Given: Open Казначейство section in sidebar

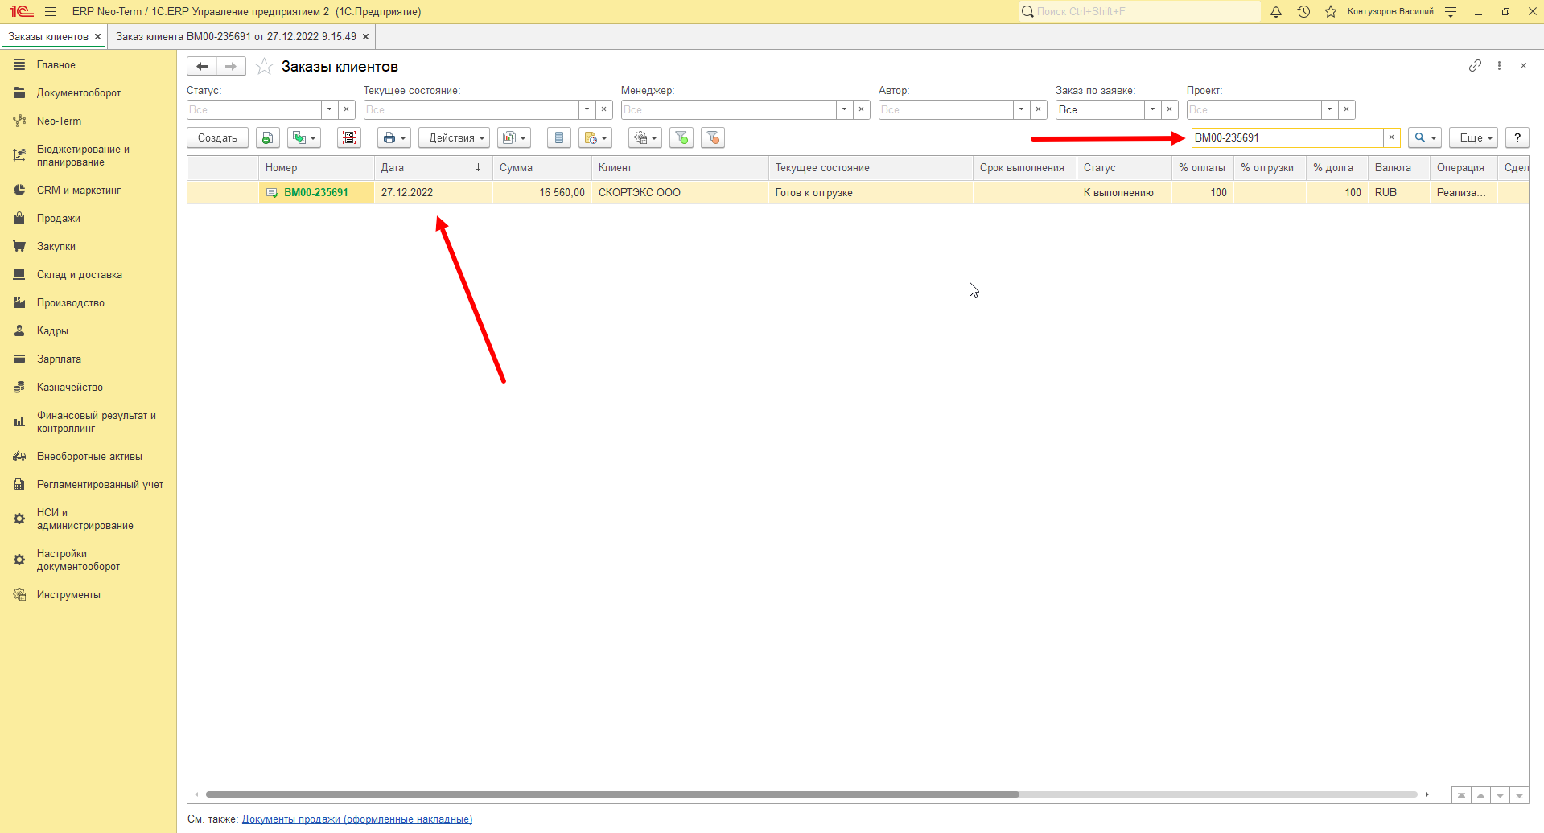Looking at the screenshot, I should (x=70, y=388).
